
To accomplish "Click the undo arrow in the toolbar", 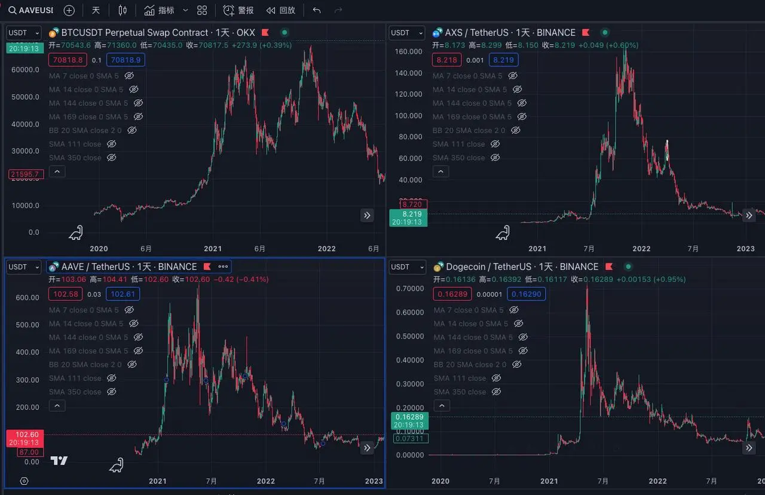I will (317, 10).
